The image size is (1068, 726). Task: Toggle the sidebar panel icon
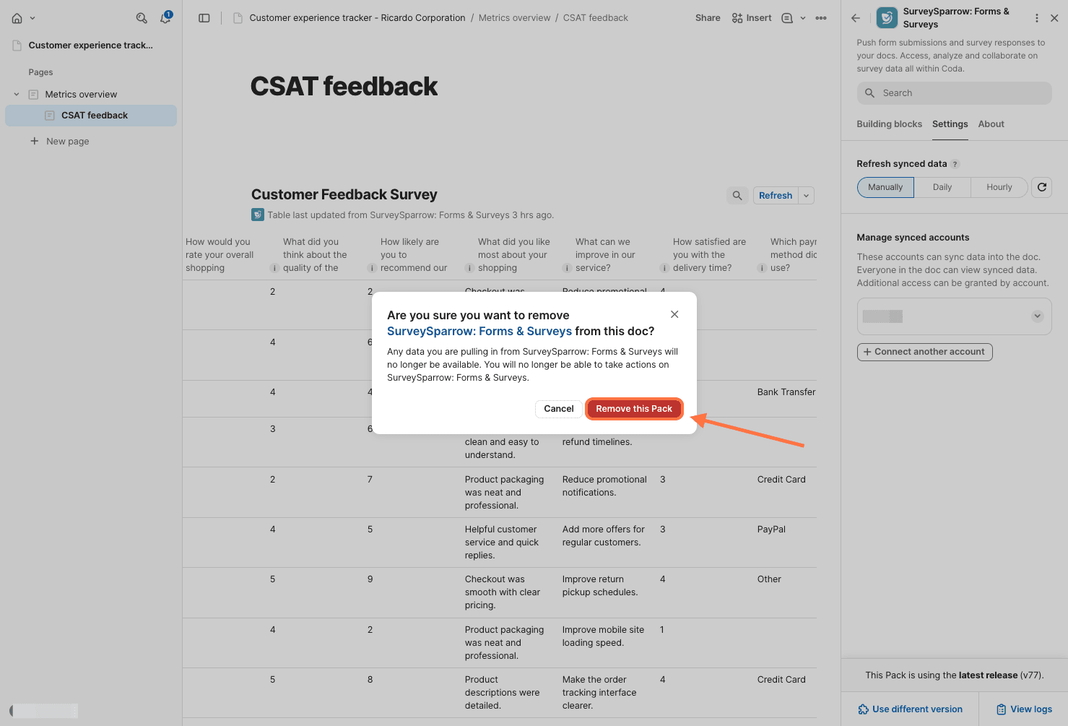[x=204, y=18]
